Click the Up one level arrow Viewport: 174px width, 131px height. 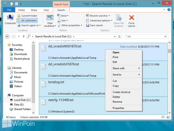coord(24,36)
